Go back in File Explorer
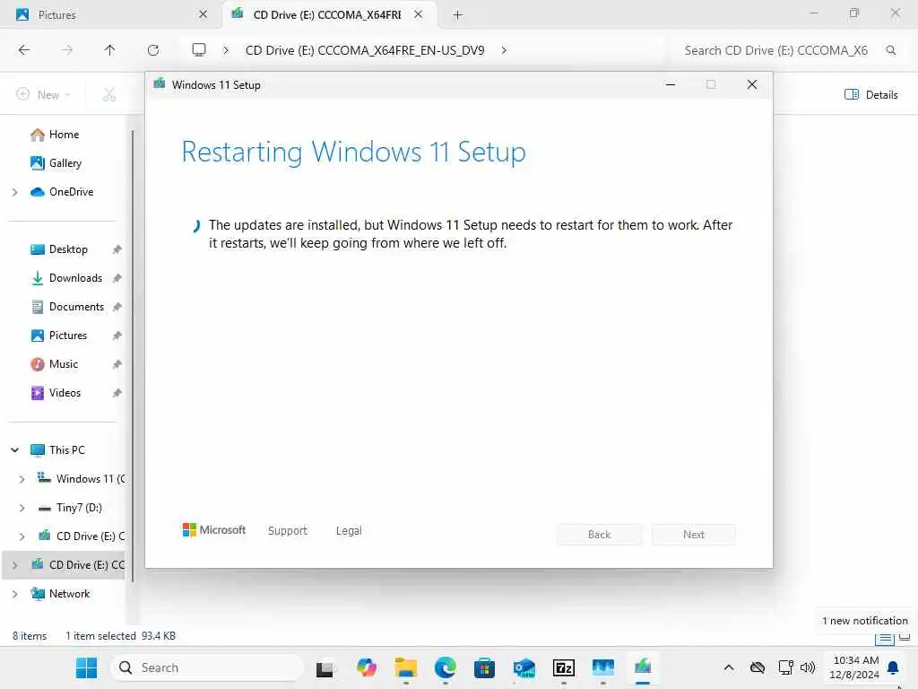 (24, 50)
